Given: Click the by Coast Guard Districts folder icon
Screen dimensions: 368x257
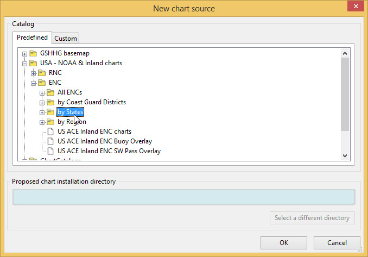Looking at the screenshot, I should 51,102.
